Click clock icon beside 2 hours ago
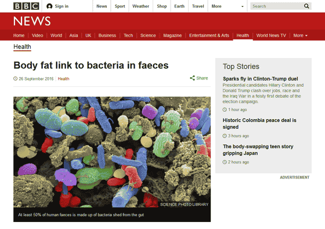 pos(225,162)
